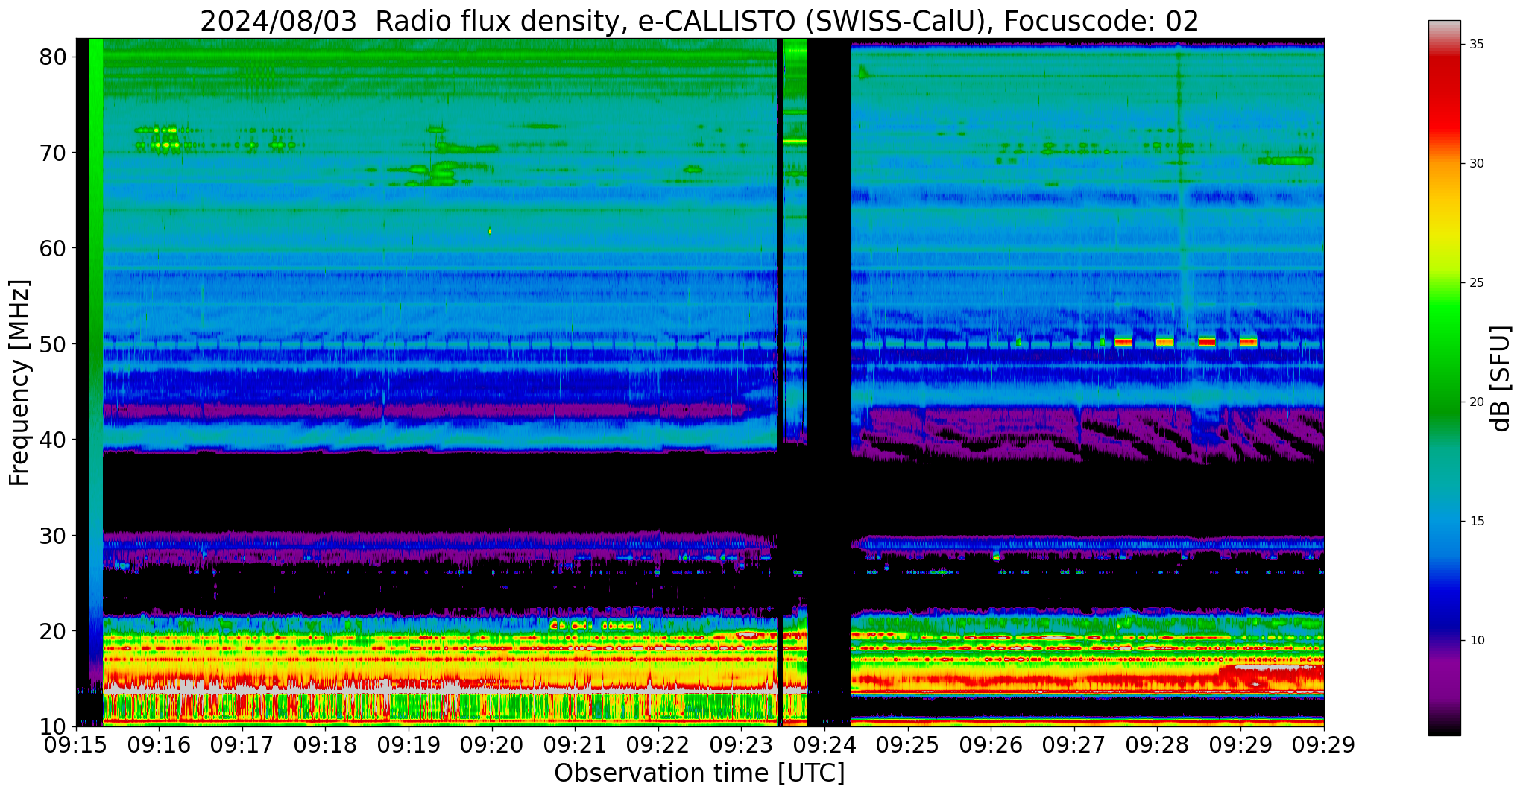Click the colorbar tick label 20
The height and width of the screenshot is (795, 1523).
1476,402
